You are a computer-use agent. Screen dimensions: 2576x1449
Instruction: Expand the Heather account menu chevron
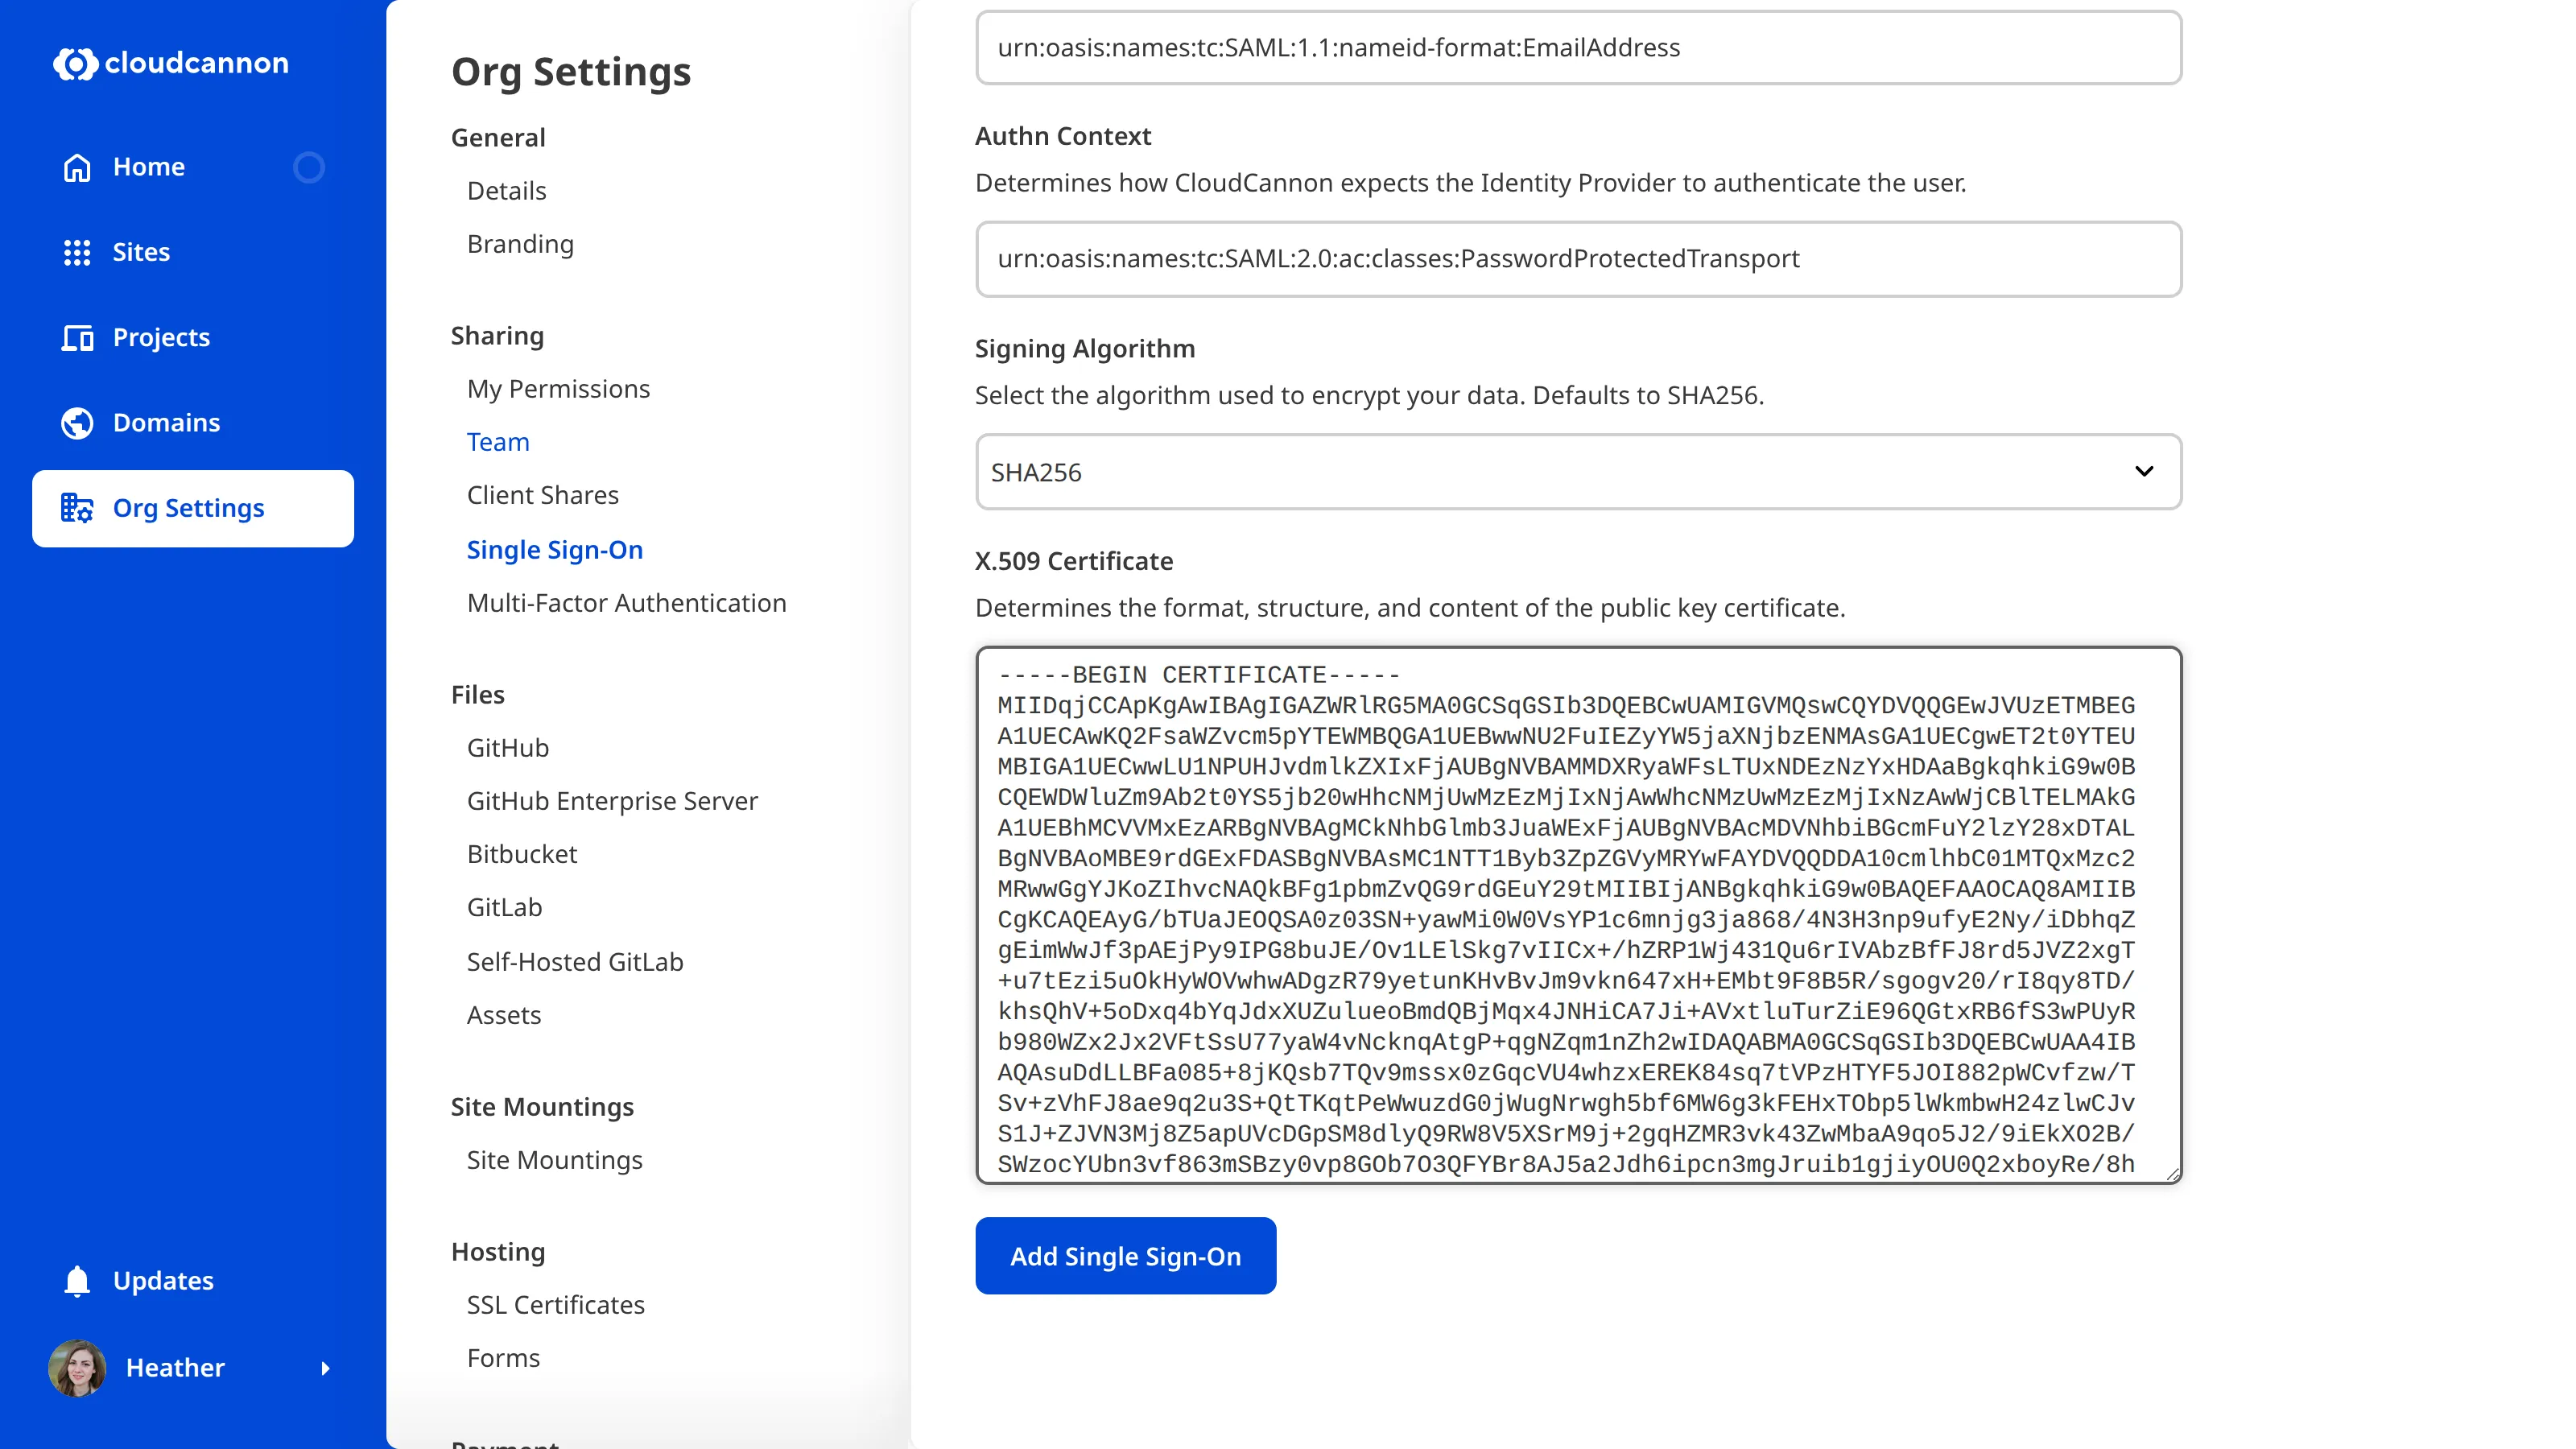click(x=327, y=1368)
